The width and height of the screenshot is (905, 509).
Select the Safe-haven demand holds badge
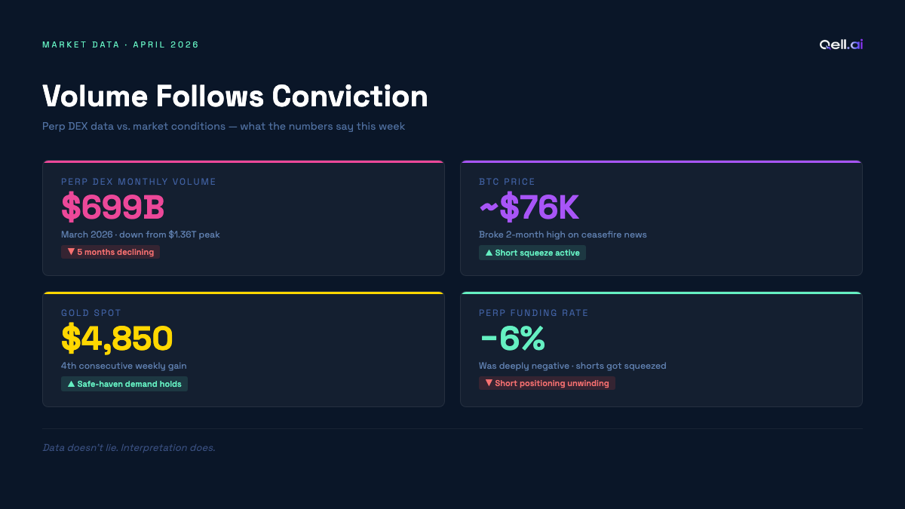pyautogui.click(x=124, y=384)
